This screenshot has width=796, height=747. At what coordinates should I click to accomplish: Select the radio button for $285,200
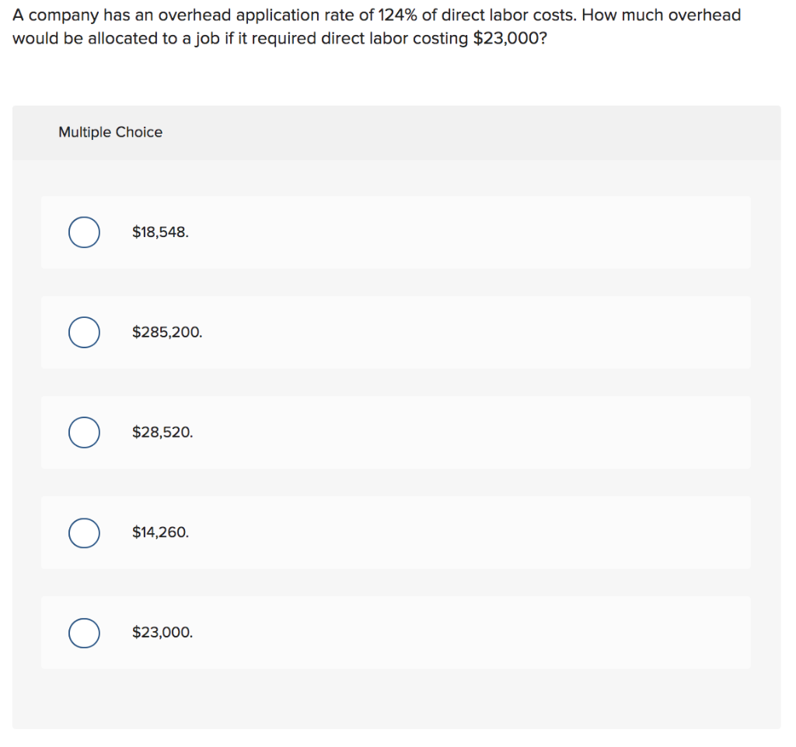click(x=84, y=332)
